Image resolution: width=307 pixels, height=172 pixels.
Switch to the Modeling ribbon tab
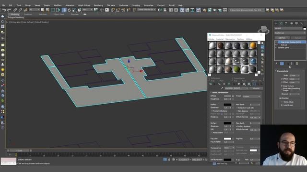[x=15, y=14]
